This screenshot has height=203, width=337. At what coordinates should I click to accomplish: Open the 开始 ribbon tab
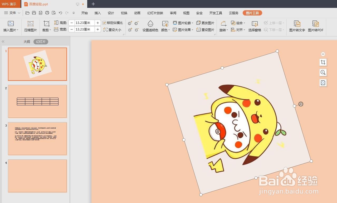tap(85, 13)
